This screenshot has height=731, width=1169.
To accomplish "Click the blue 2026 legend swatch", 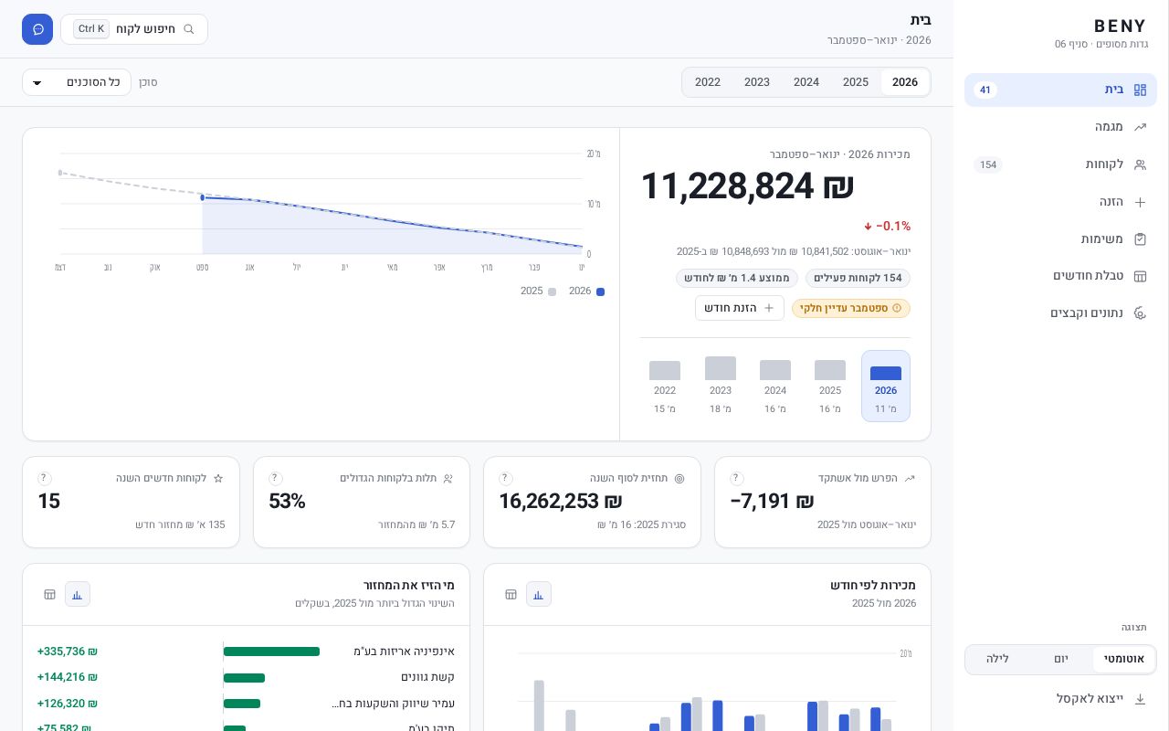I will 600,291.
